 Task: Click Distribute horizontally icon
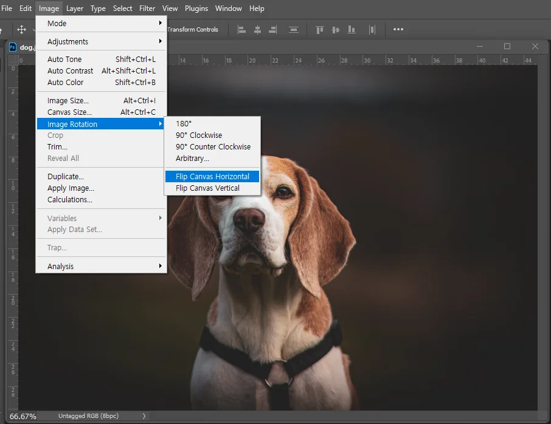pyautogui.click(x=372, y=30)
